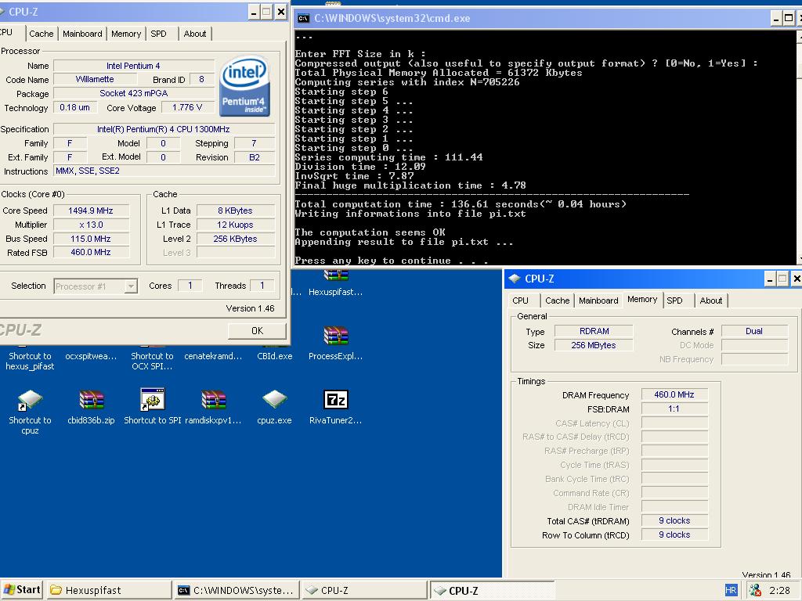Image resolution: width=802 pixels, height=601 pixels.
Task: Switch to the cmd.exe taskbar button
Action: pyautogui.click(x=237, y=590)
